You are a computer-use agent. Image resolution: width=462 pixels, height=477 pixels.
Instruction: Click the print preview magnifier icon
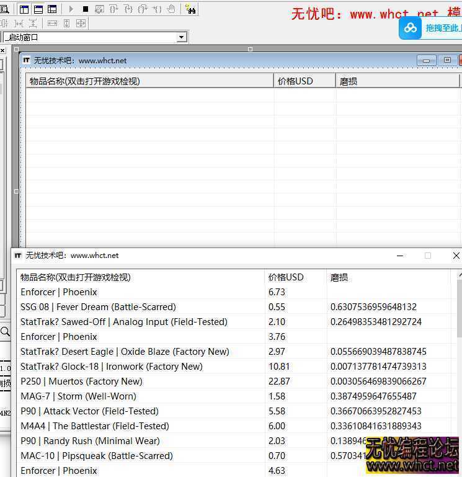click(x=4, y=9)
